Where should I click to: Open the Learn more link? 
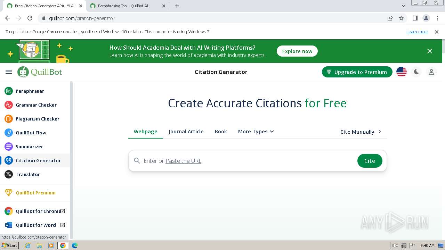pyautogui.click(x=417, y=32)
